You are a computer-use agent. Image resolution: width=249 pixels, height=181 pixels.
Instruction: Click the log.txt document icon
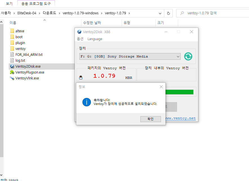pos(12,61)
